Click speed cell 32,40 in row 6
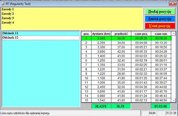The height and width of the screenshot is (116, 178). point(121,61)
